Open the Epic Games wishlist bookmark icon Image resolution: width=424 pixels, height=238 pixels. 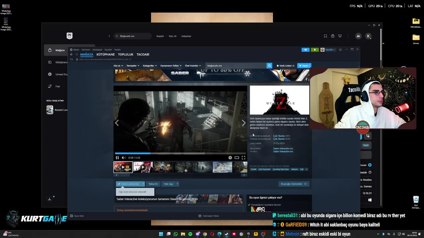click(x=325, y=36)
